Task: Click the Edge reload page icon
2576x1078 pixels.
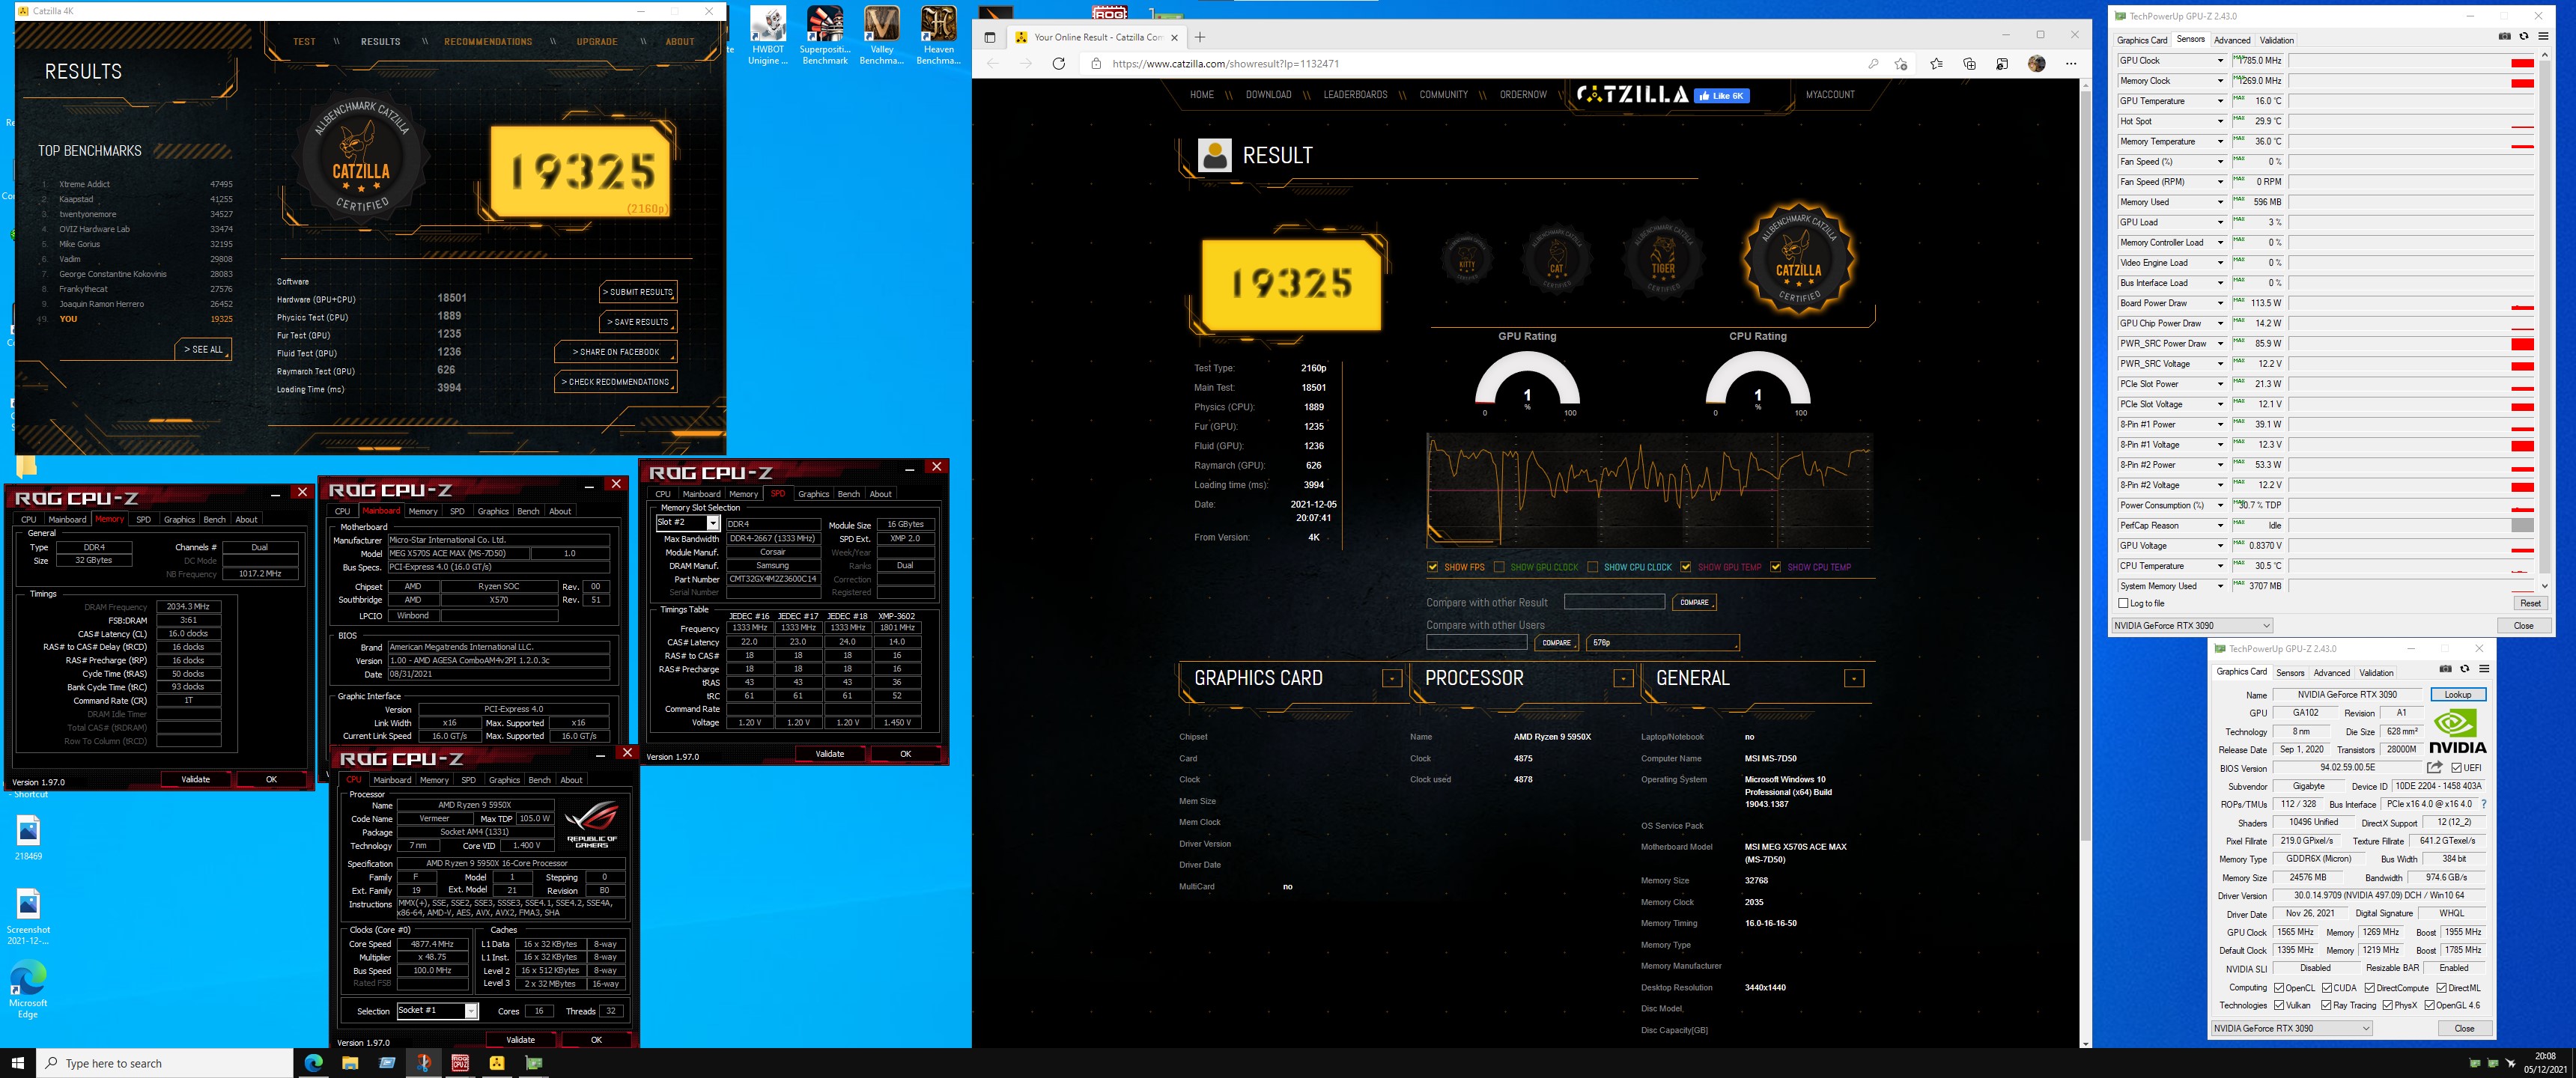Action: click(1059, 64)
